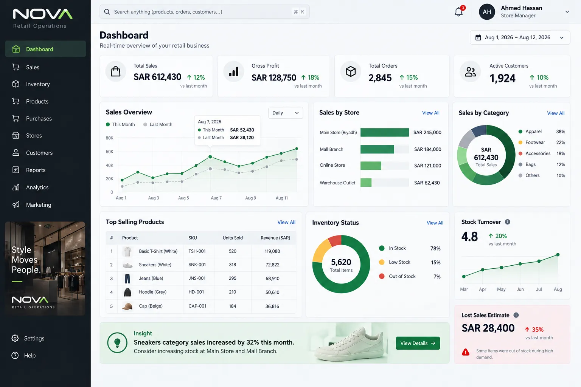The width and height of the screenshot is (581, 387).
Task: Click the Apparel green legend swatch
Action: (520, 132)
